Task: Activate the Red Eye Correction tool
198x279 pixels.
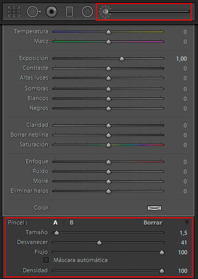Action: 51,12
